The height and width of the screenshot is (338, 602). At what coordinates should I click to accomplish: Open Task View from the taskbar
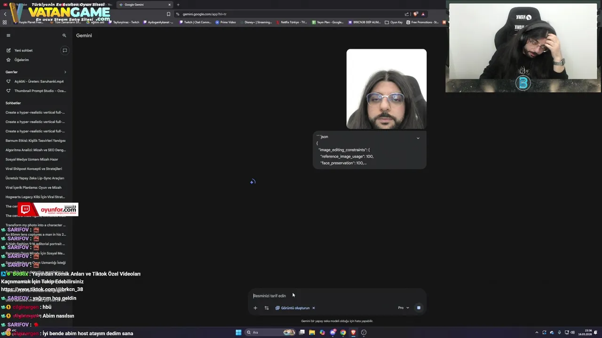click(x=301, y=332)
